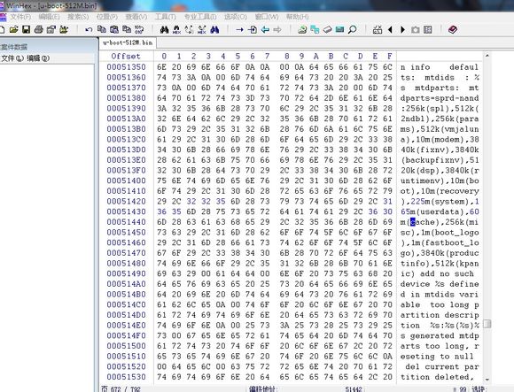Click the help book icon

coord(453,30)
